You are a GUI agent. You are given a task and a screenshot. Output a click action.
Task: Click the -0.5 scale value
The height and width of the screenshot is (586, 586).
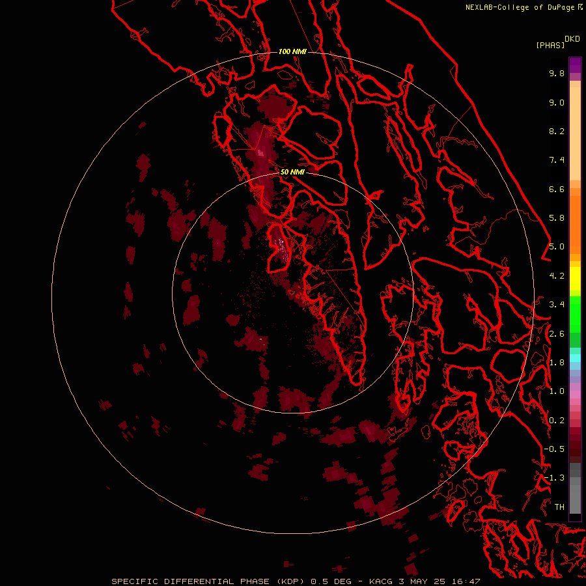[x=554, y=449]
